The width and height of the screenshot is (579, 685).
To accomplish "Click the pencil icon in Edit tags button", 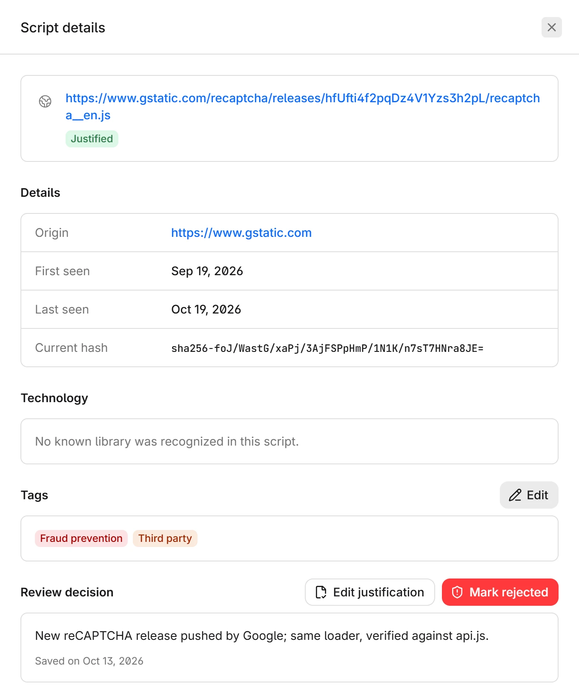I will [515, 495].
